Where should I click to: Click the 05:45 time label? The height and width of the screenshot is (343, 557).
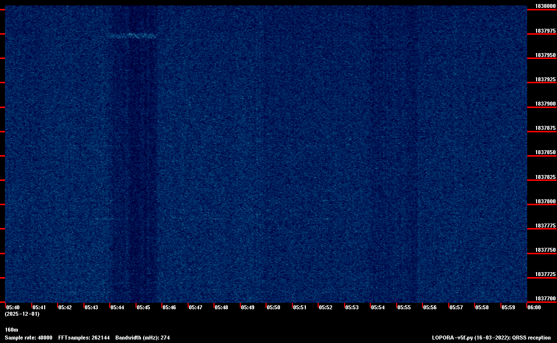coord(143,307)
